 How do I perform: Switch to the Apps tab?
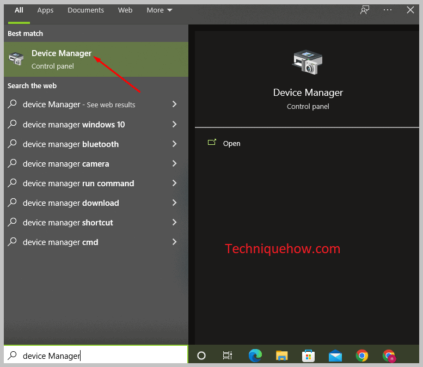click(45, 10)
